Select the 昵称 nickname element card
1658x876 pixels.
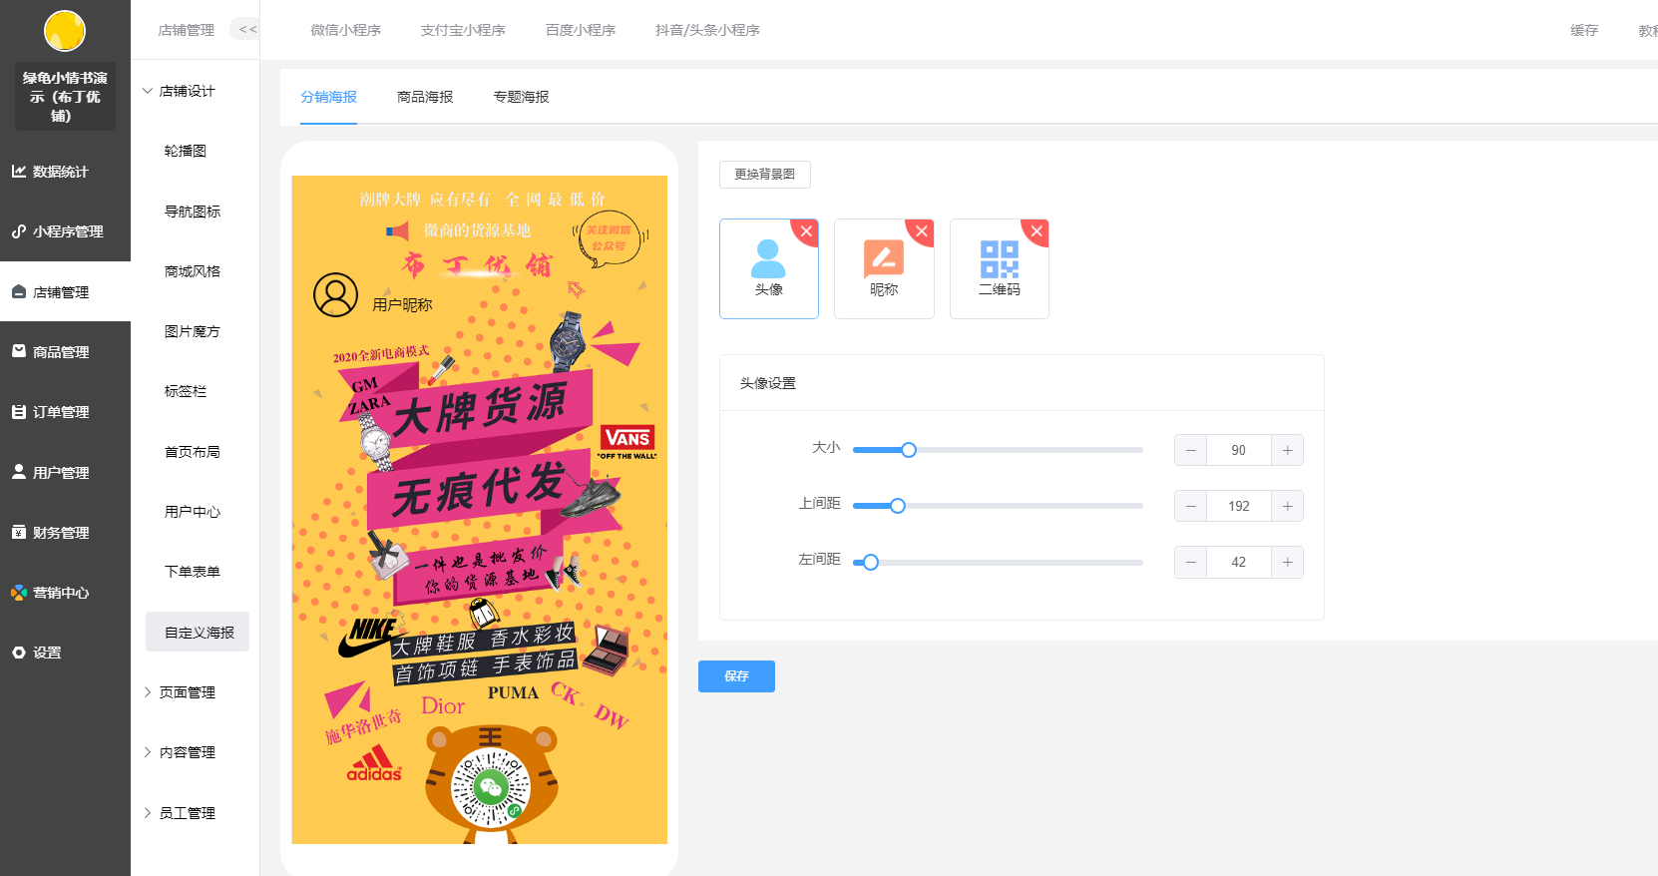click(884, 268)
